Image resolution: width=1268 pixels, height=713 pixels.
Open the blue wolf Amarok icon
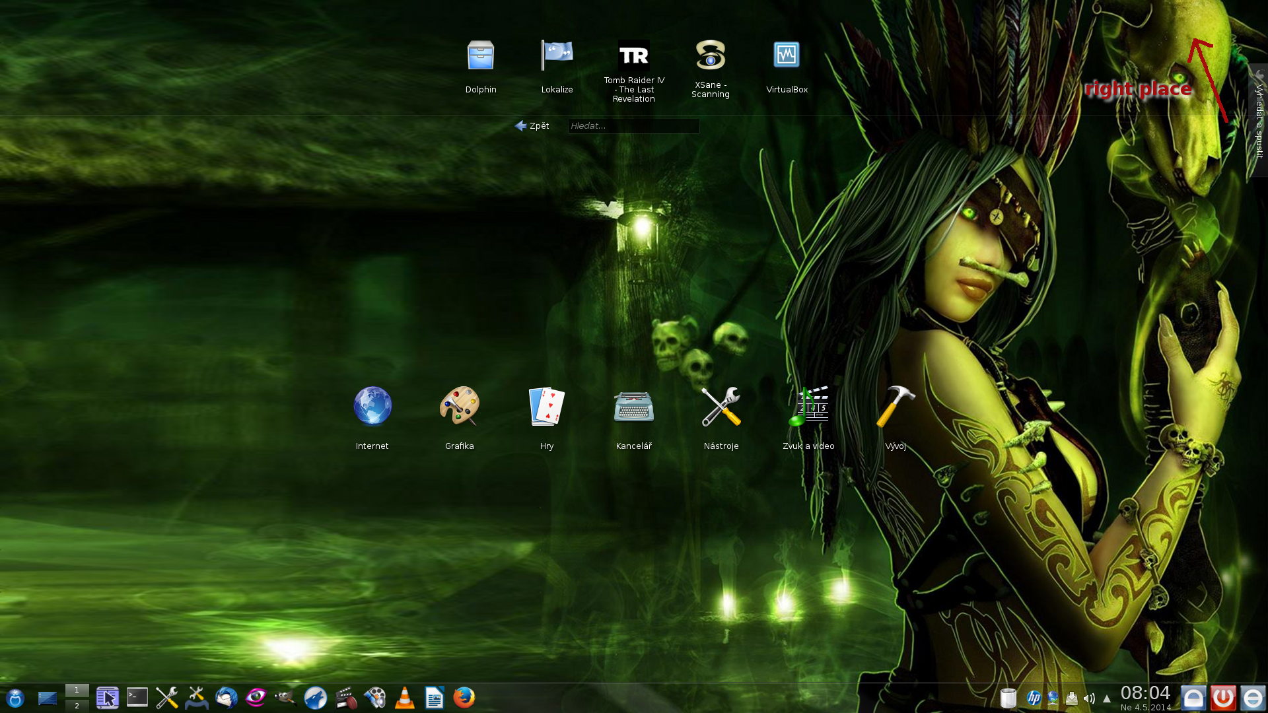click(315, 698)
